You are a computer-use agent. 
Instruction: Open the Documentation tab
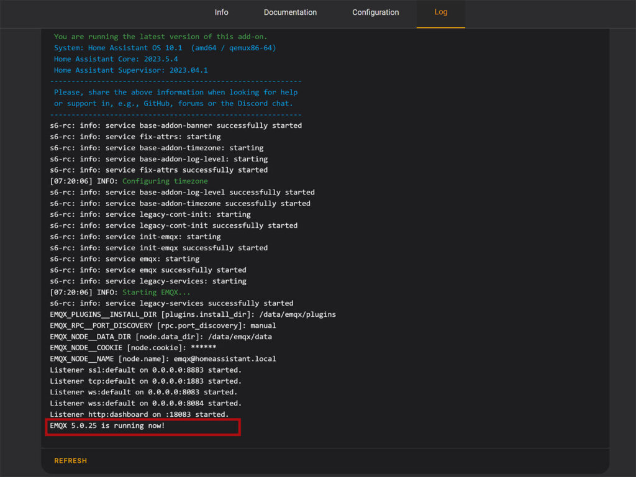290,12
